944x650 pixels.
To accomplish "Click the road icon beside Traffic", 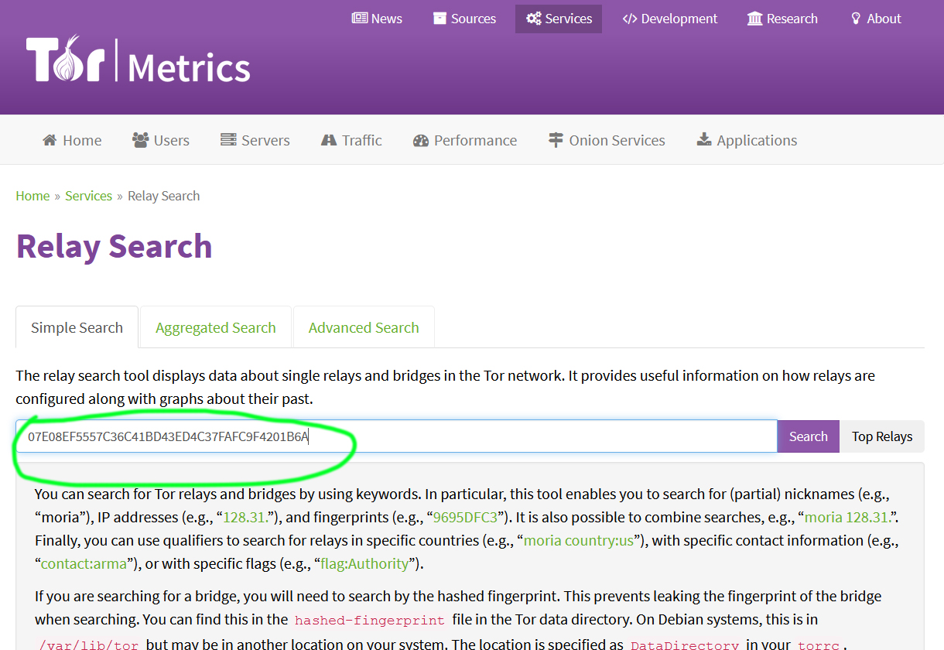I will point(329,140).
